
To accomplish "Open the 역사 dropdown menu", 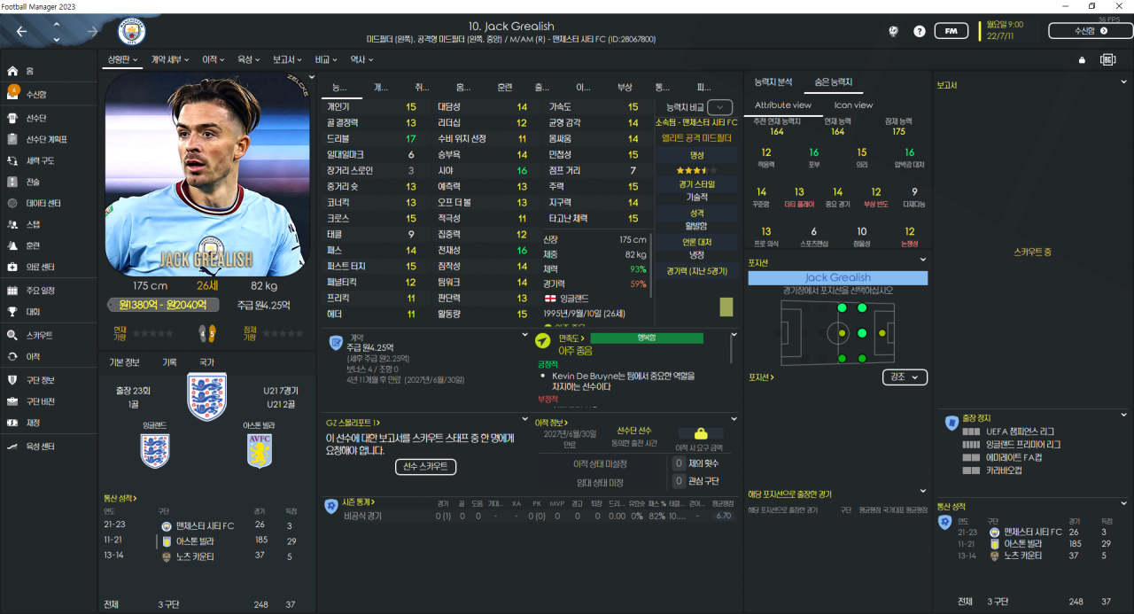I will 361,59.
